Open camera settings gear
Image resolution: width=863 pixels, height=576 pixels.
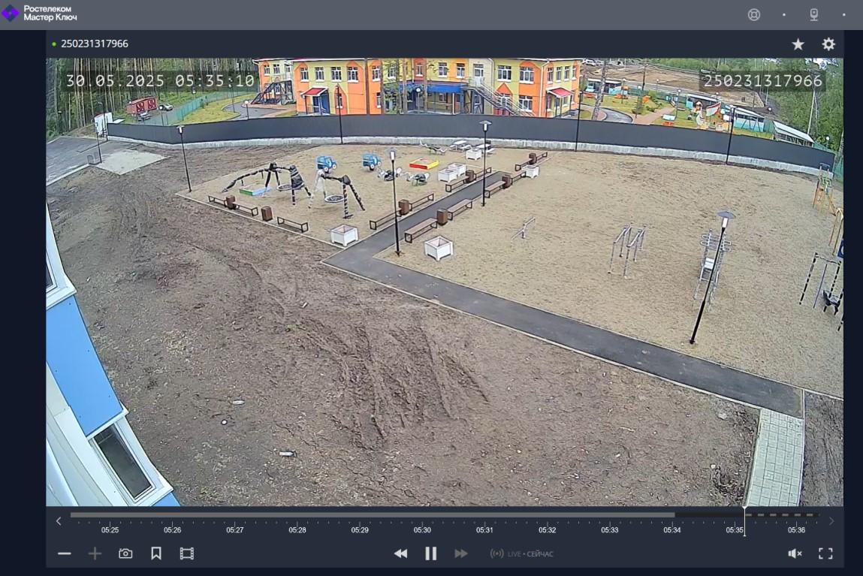tap(828, 44)
